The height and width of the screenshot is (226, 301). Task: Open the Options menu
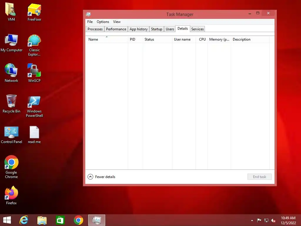(103, 22)
